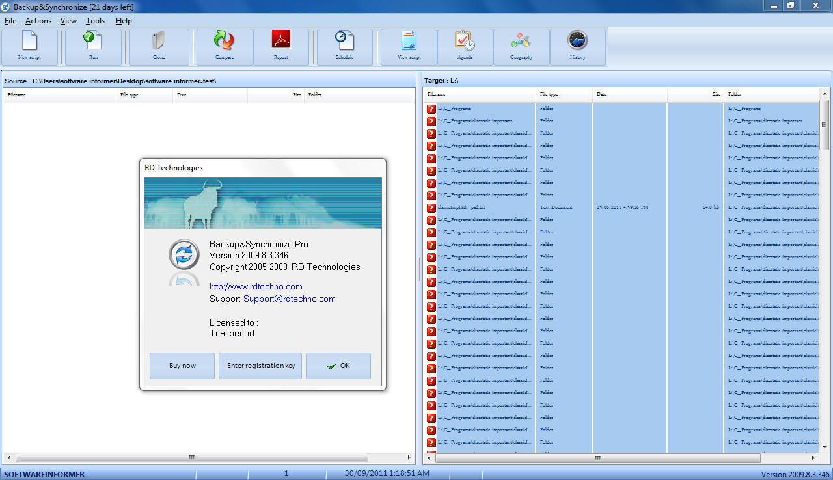This screenshot has width=833, height=480.
Task: Click the Target pane horizontal scrollbar thumb
Action: 597,458
